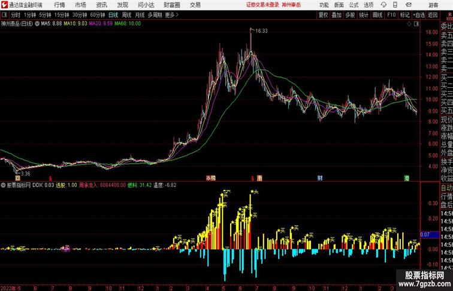Click the mobile phone icon
Screen dimensions: 453x291
click(x=395, y=5)
